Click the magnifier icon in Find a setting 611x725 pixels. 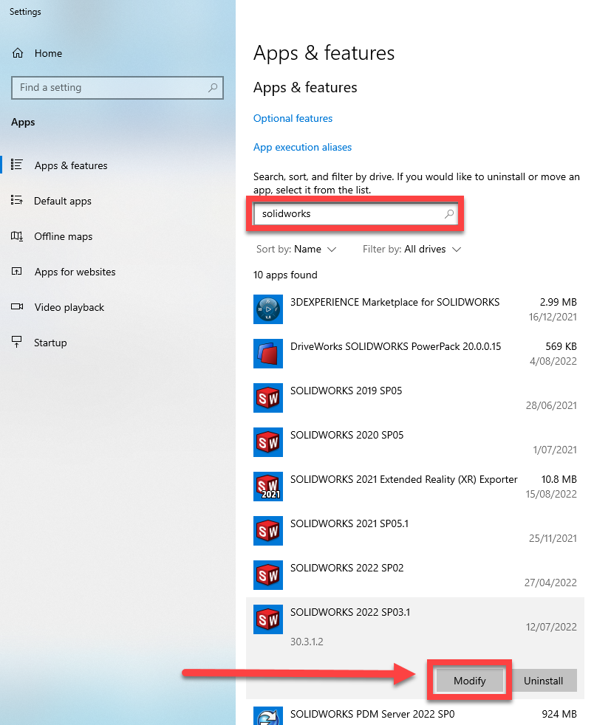click(x=213, y=87)
